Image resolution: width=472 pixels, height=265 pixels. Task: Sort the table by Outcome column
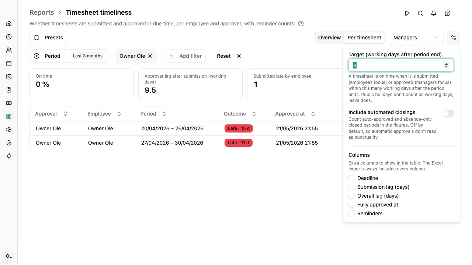point(240,114)
